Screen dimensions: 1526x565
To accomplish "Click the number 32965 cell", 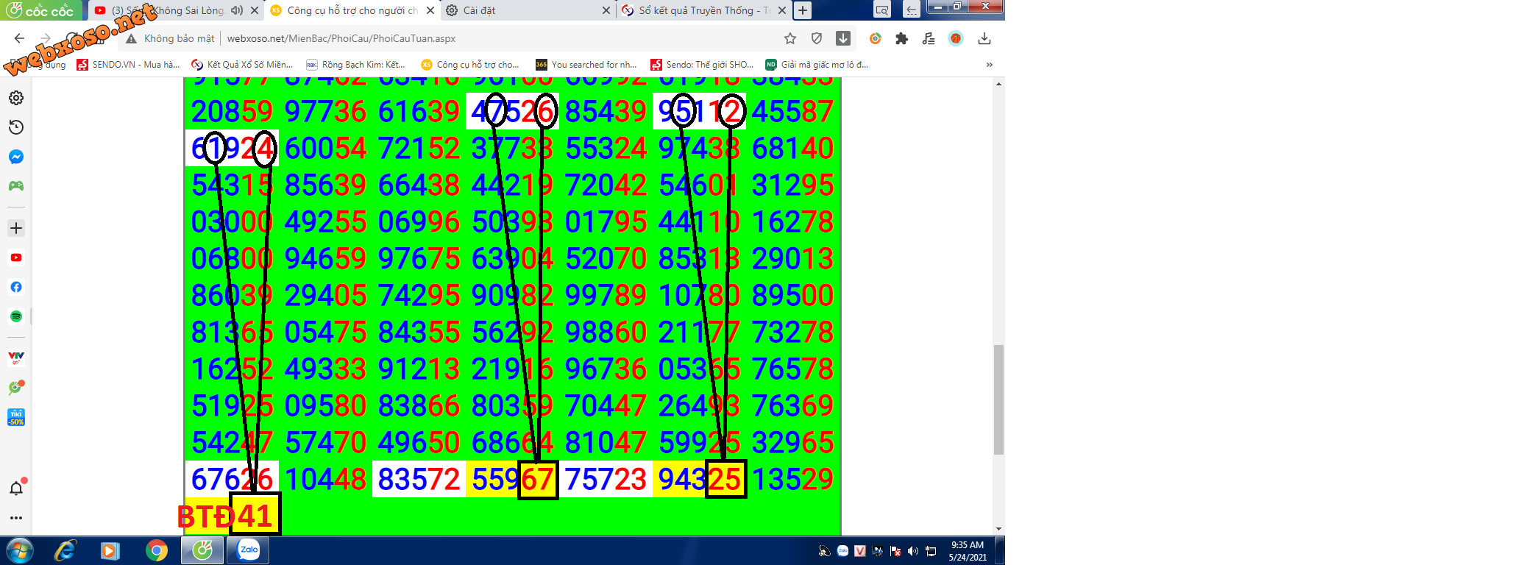I will pos(792,442).
